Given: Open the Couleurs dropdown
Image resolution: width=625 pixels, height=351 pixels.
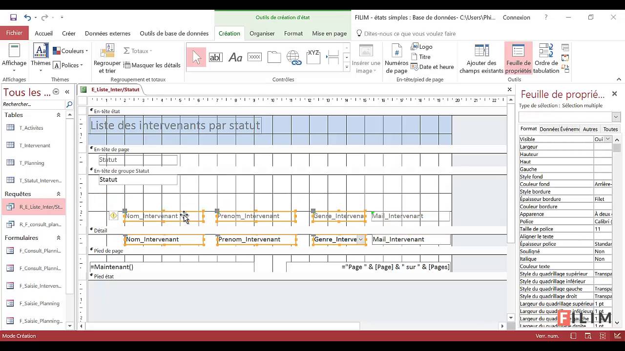Looking at the screenshot, I should (x=70, y=51).
